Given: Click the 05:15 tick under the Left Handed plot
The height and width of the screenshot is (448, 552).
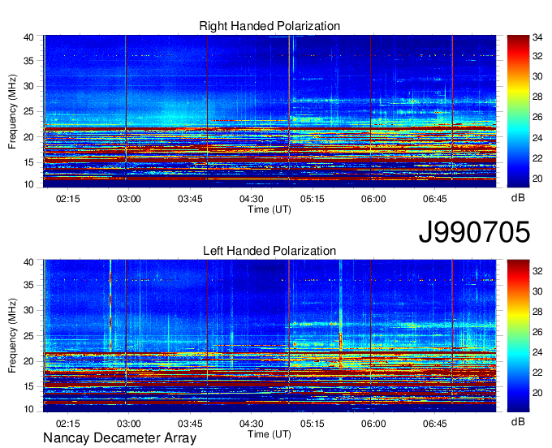Looking at the screenshot, I should coord(313,424).
